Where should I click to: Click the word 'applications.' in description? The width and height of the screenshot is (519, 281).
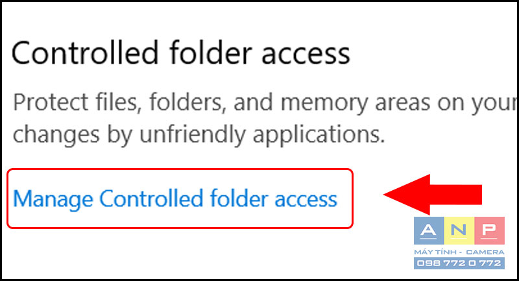[319, 135]
